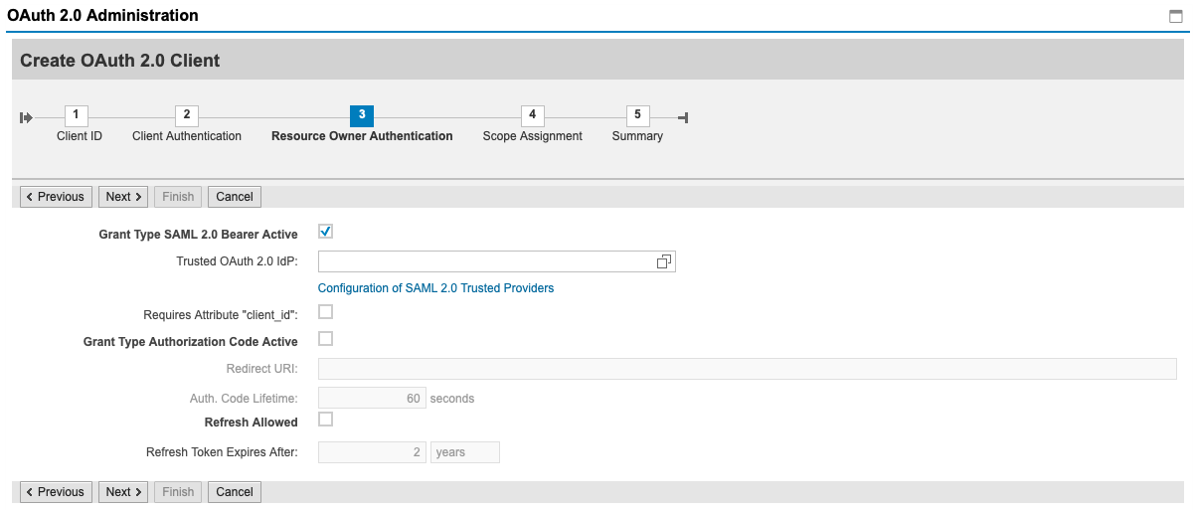This screenshot has height=510, width=1193.
Task: Click the roadmap start arrow icon
Action: click(26, 118)
